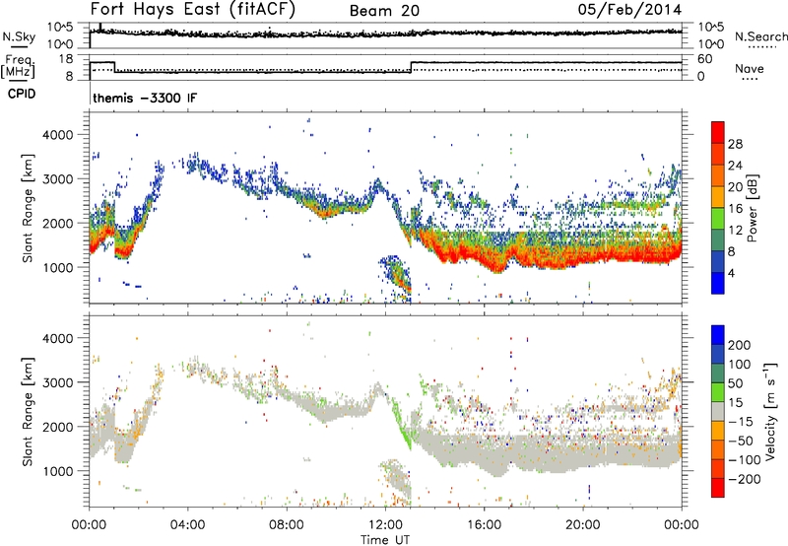Click the "Time UT" axis title
Viewport: 788px width, 546px height.
tap(385, 540)
